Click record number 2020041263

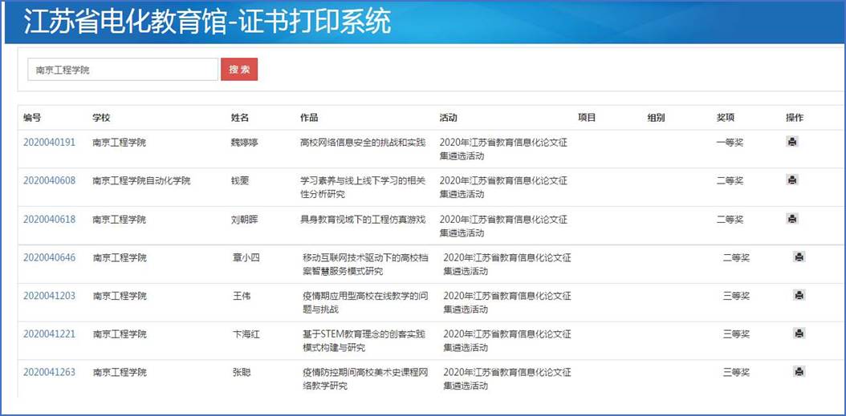tap(49, 372)
